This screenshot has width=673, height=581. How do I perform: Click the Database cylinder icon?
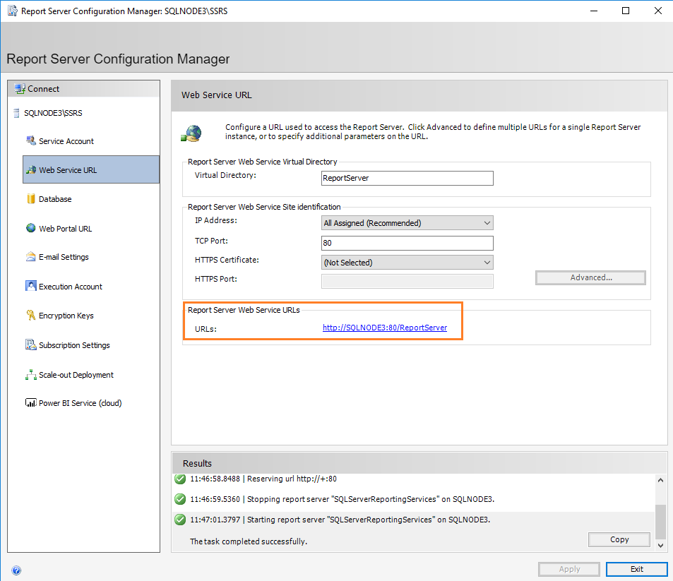31,199
